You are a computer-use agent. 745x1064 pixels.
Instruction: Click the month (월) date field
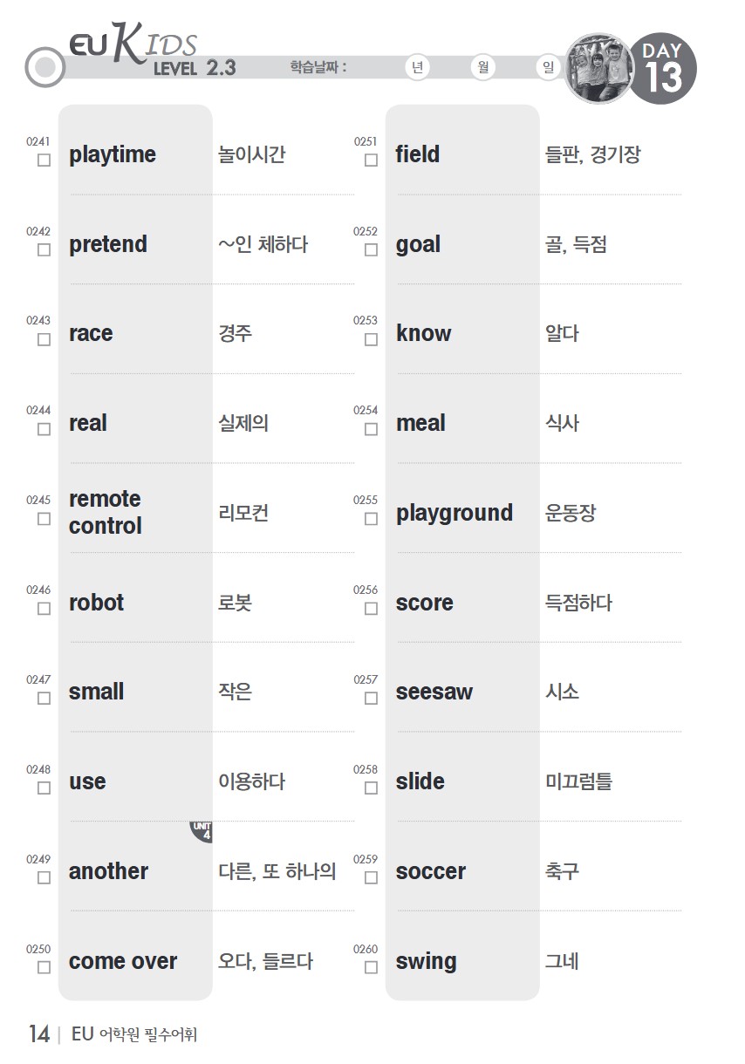482,68
